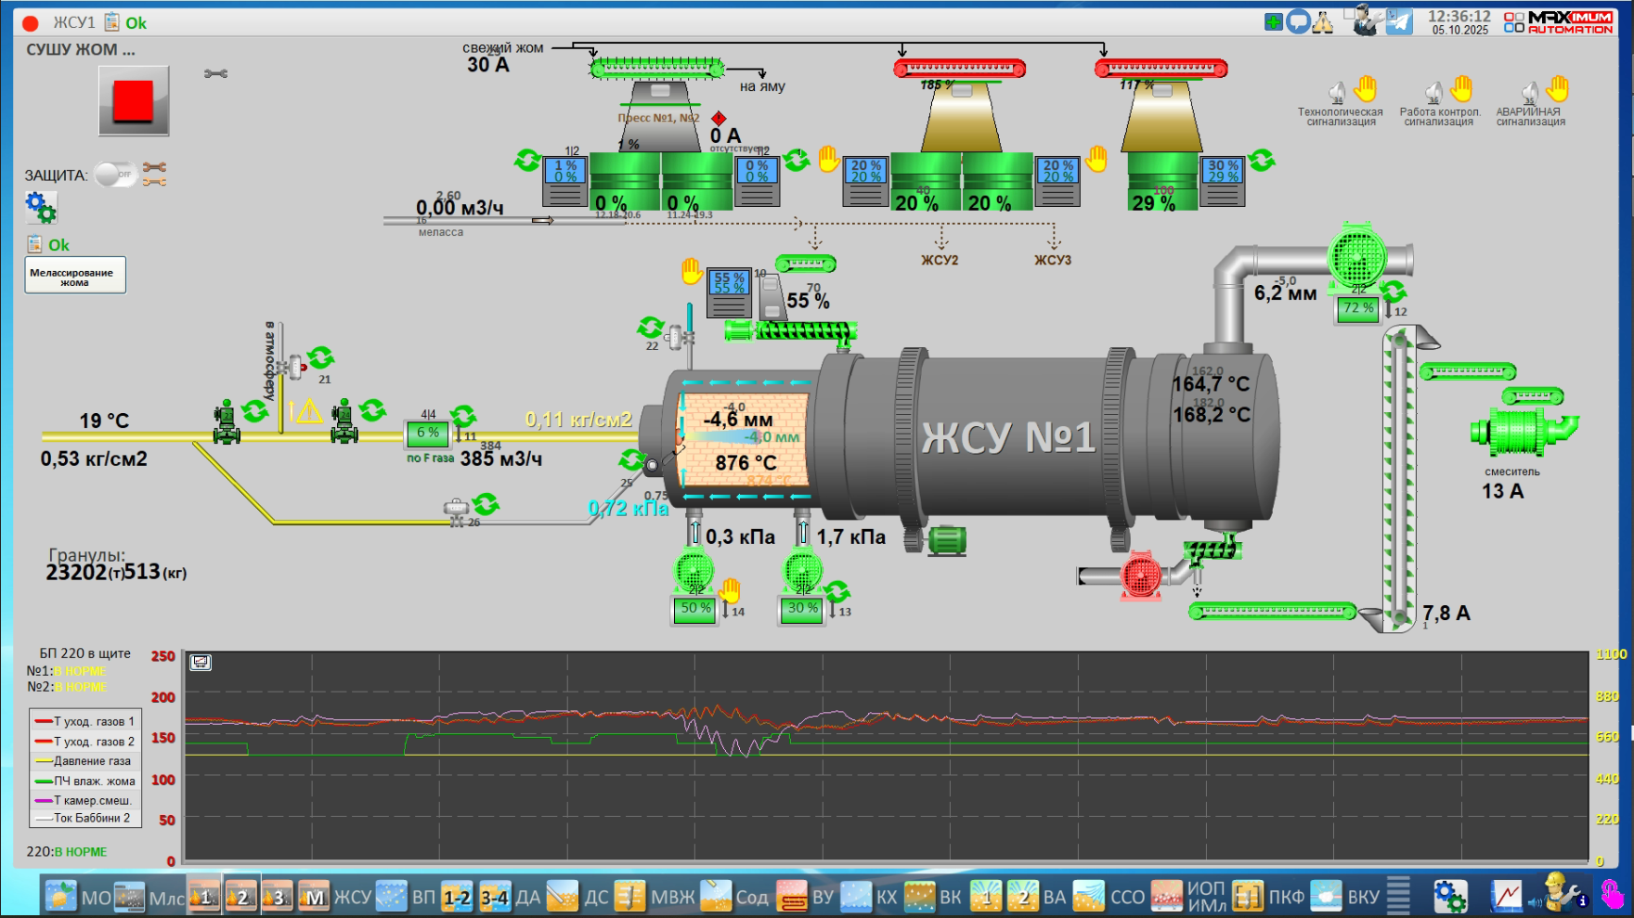Open the trend chart icon in bottom bar

coord(1507,897)
